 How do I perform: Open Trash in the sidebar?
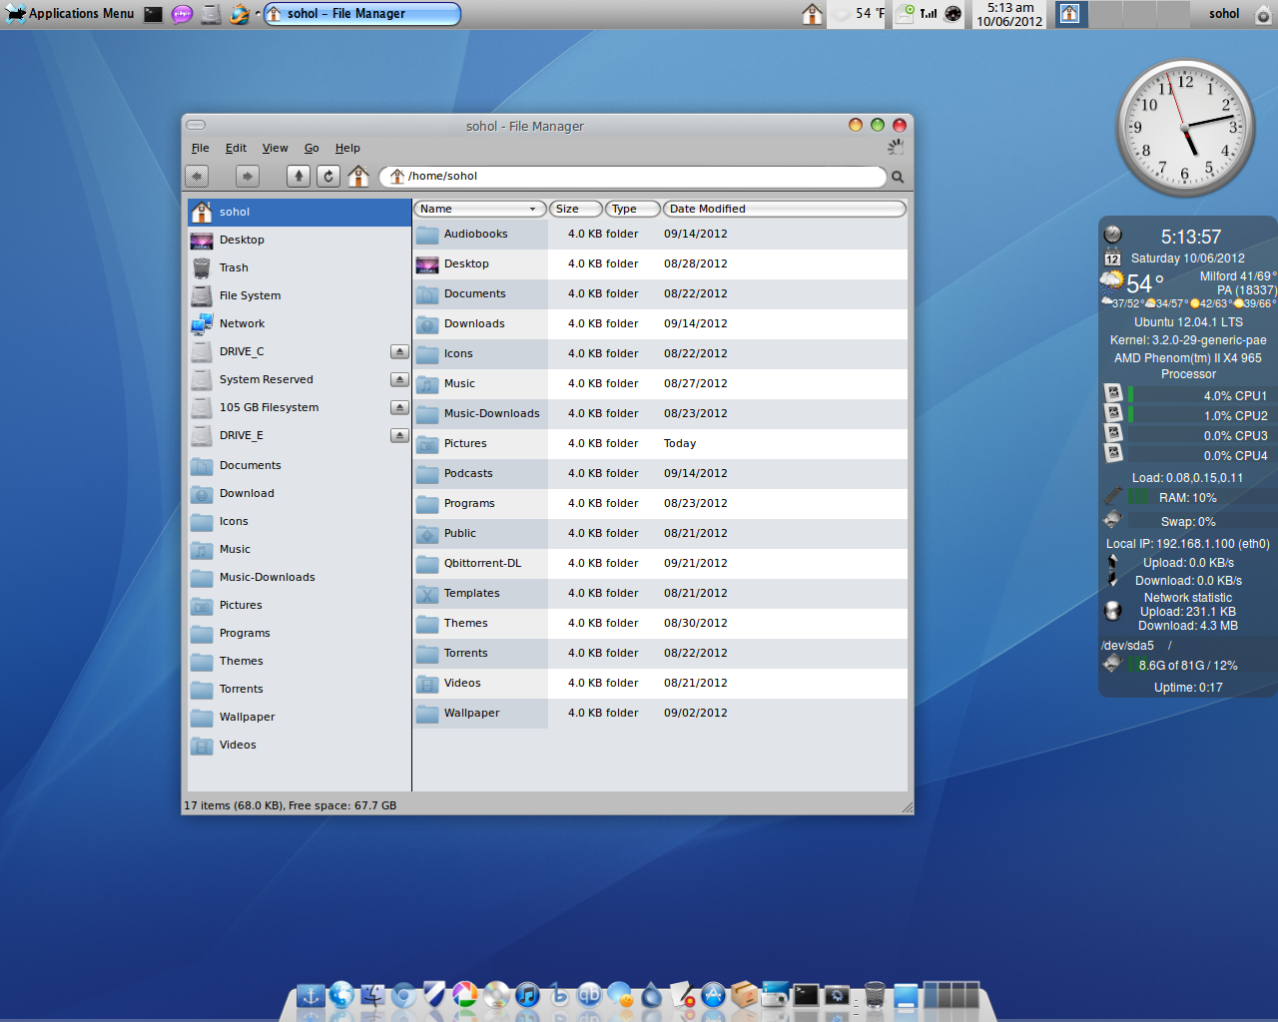pos(234,267)
